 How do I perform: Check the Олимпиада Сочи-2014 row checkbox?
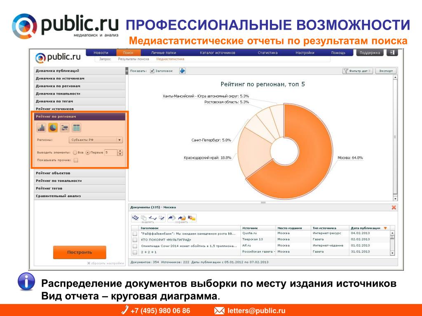(x=135, y=246)
